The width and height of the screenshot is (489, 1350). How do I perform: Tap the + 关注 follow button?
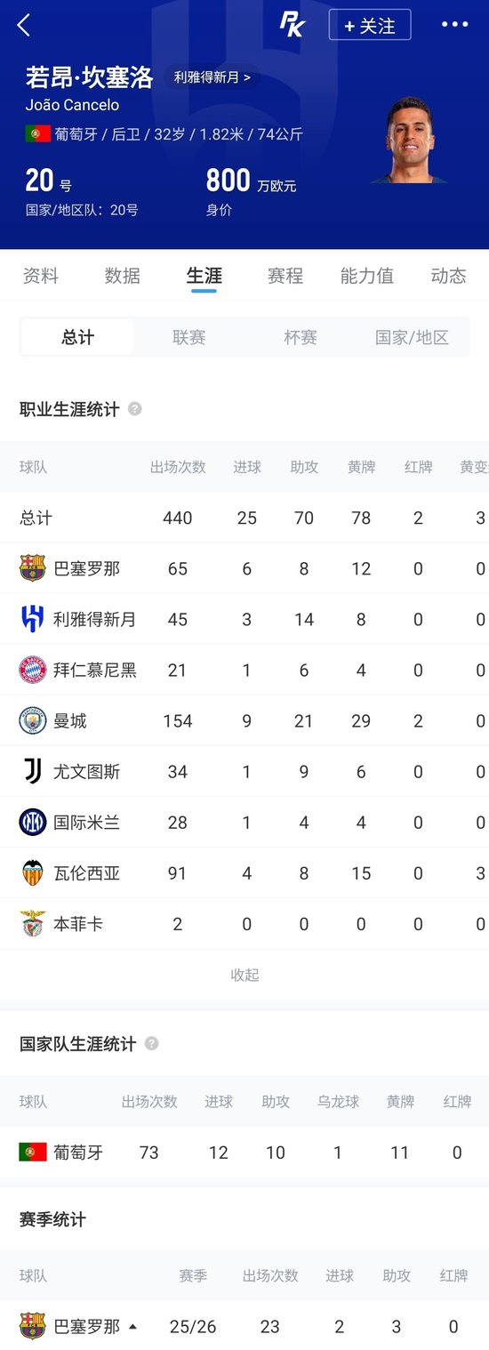[x=370, y=26]
